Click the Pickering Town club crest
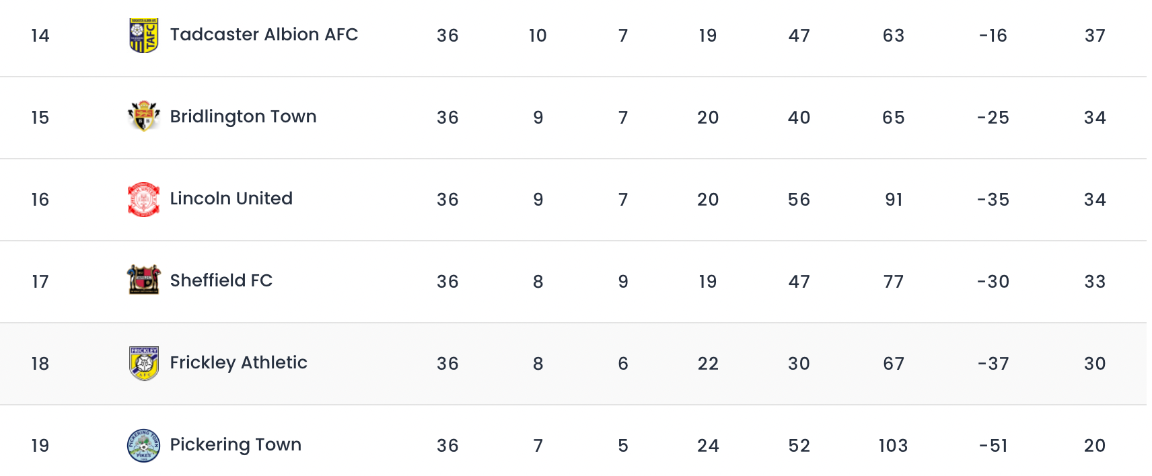 point(143,445)
